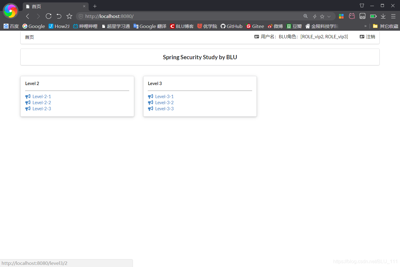Screen dimensions: 400x267
Task: Open the 哔哩哔哩 bookmark
Action: click(x=86, y=26)
